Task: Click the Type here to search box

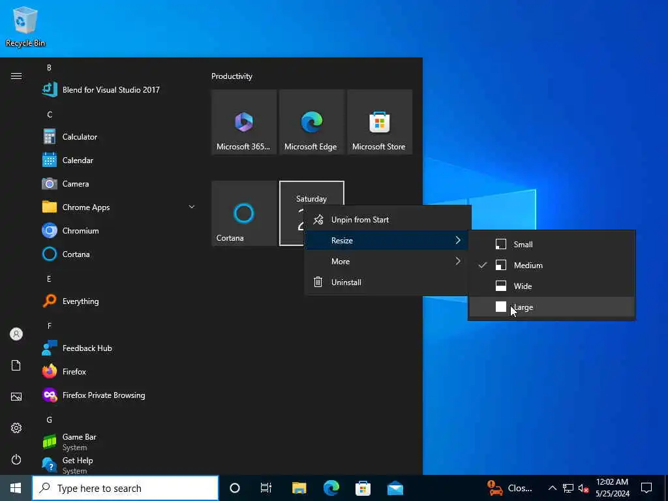Action: click(125, 488)
